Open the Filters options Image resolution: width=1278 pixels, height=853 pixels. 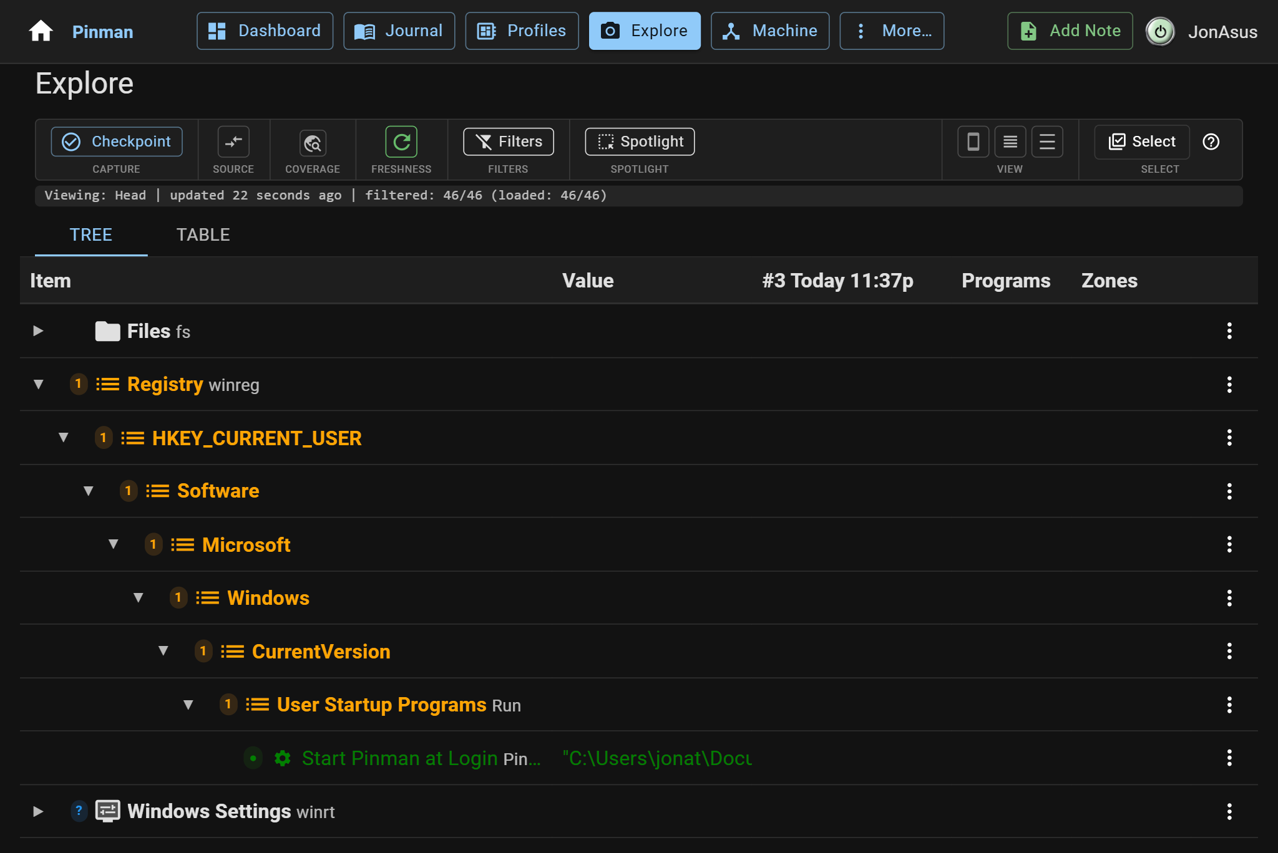click(509, 142)
